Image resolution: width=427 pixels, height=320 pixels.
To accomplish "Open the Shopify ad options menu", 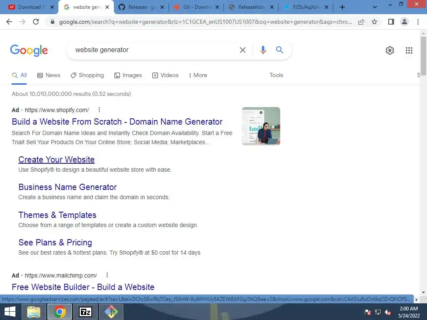I will pyautogui.click(x=99, y=110).
